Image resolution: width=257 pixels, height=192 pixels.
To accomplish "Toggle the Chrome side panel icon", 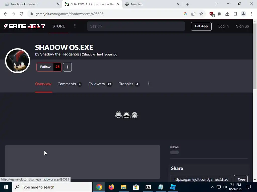I will point(235,14).
